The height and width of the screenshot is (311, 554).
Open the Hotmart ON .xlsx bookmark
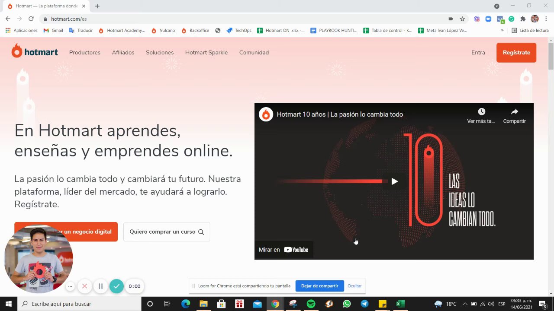click(x=281, y=31)
